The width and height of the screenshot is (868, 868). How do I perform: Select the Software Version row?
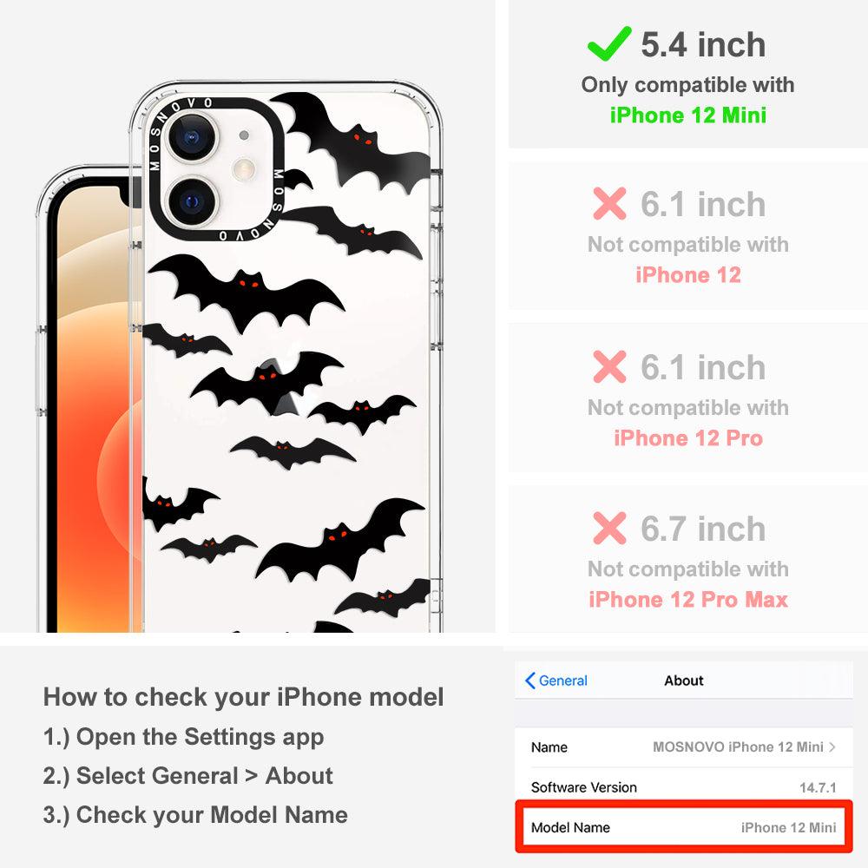pyautogui.click(x=683, y=786)
